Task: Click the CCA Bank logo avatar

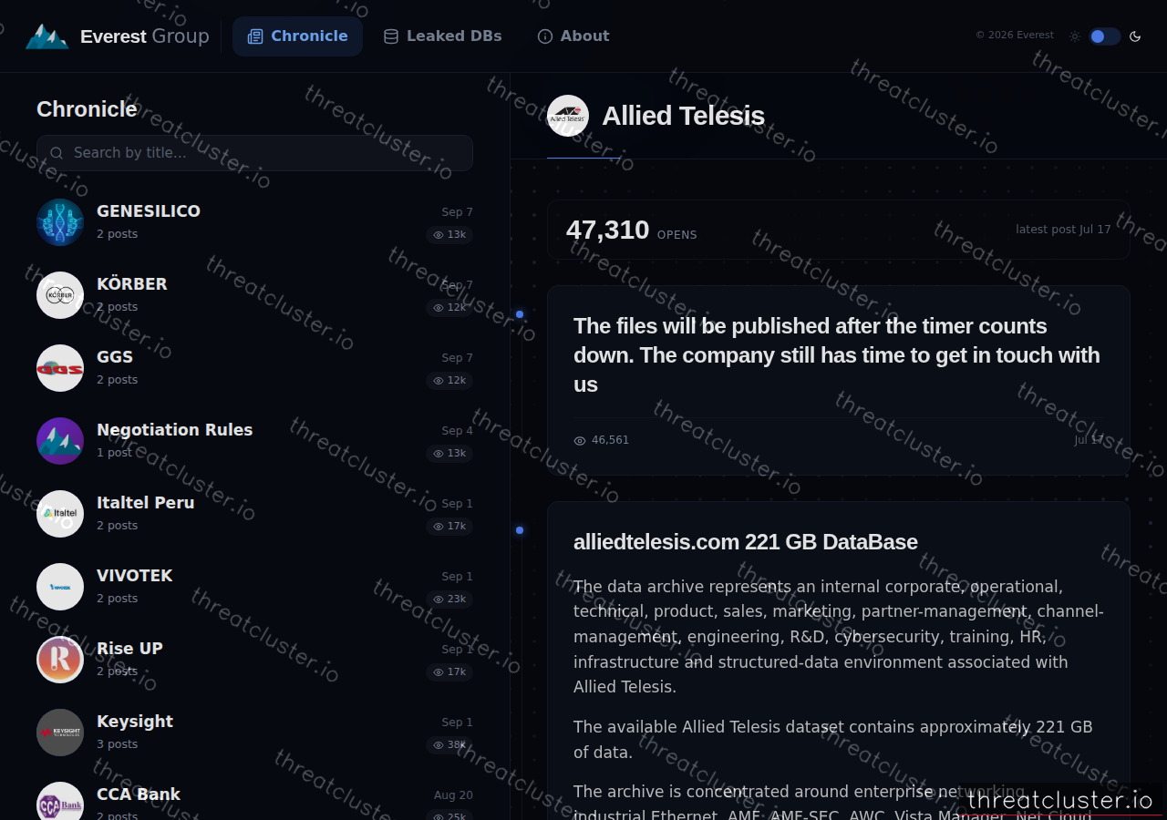Action: click(x=60, y=802)
